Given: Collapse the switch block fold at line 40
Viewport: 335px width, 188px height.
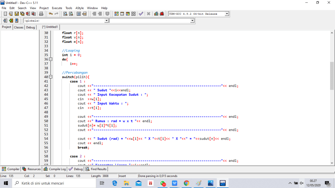Looking at the screenshot, I should [50, 77].
